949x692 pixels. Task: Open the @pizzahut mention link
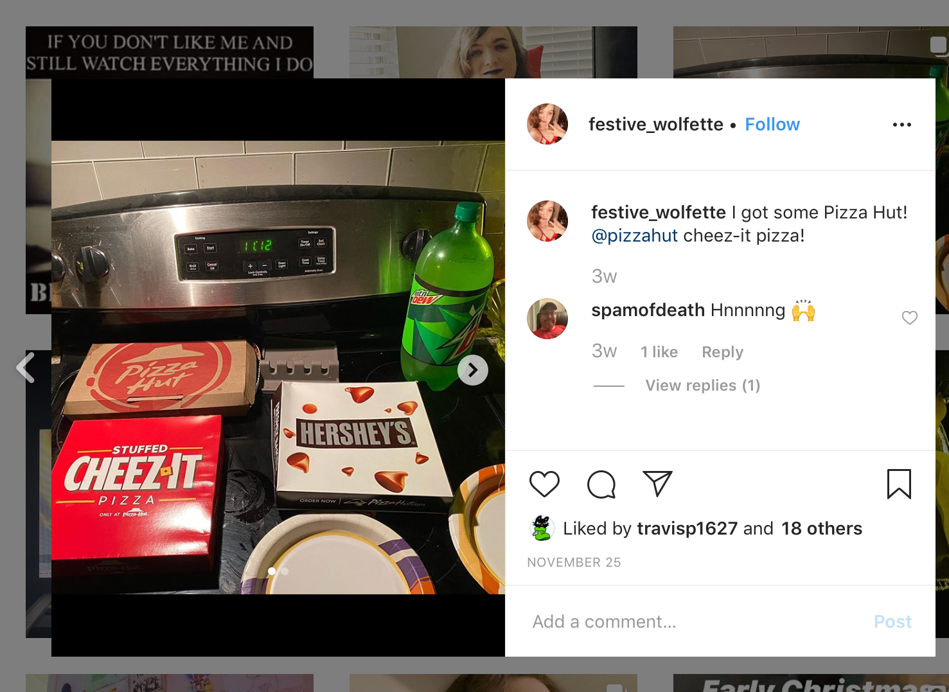634,236
